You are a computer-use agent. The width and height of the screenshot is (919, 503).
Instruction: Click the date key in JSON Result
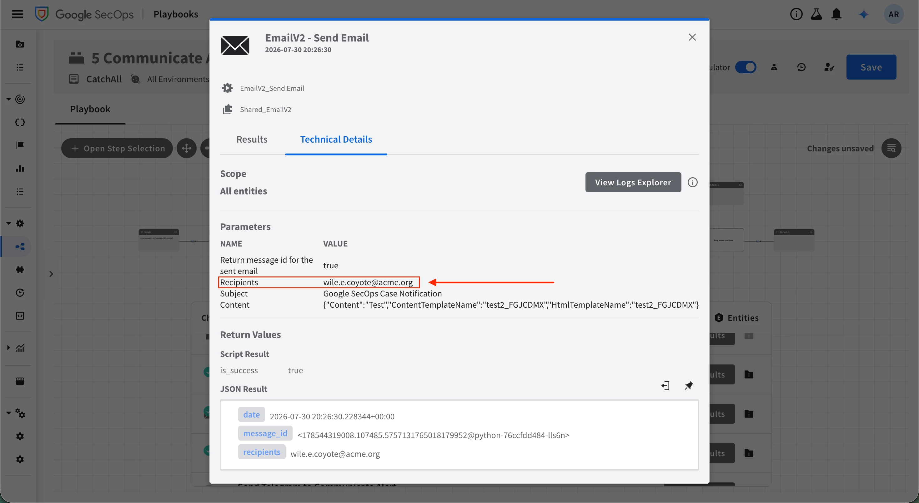point(252,415)
